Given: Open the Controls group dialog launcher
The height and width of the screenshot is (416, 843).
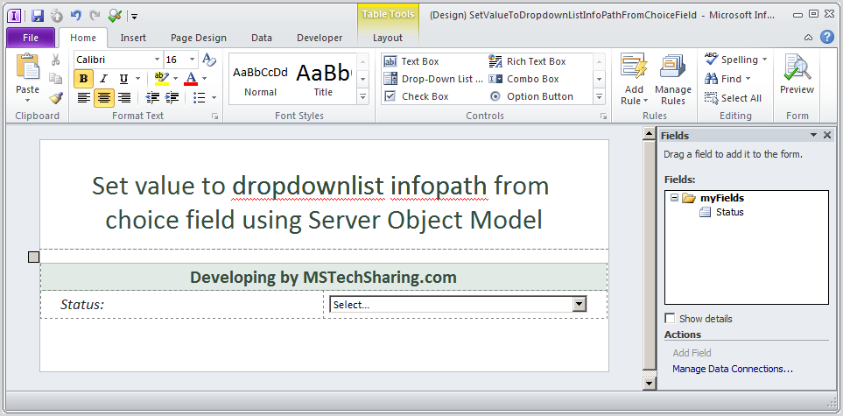Looking at the screenshot, I should coord(603,116).
